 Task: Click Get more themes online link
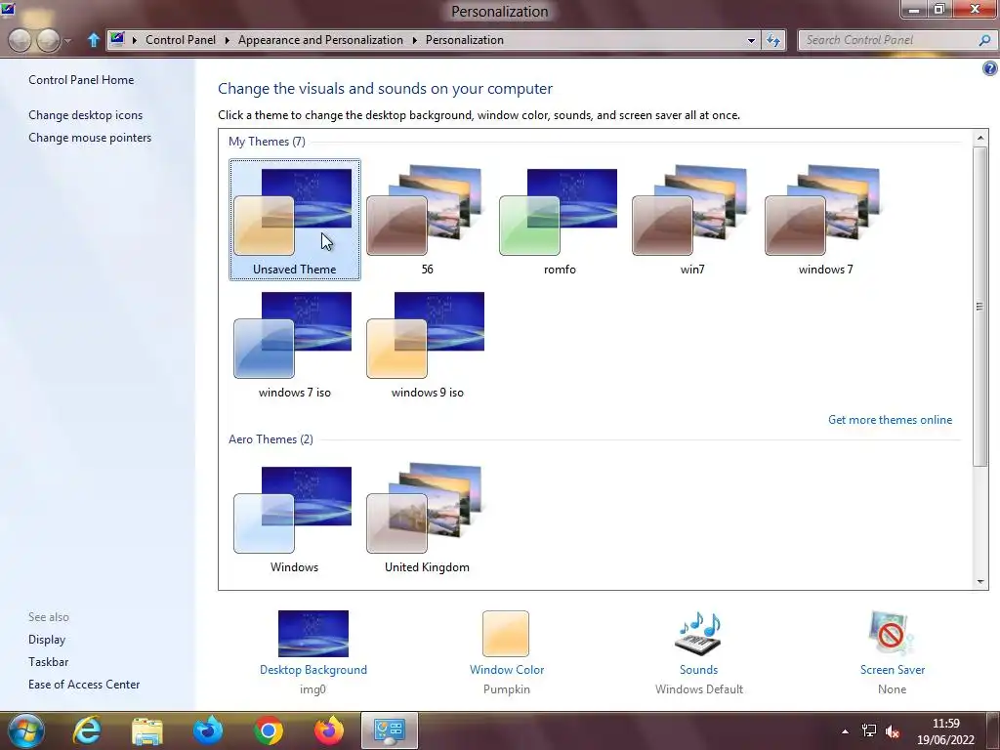[890, 420]
